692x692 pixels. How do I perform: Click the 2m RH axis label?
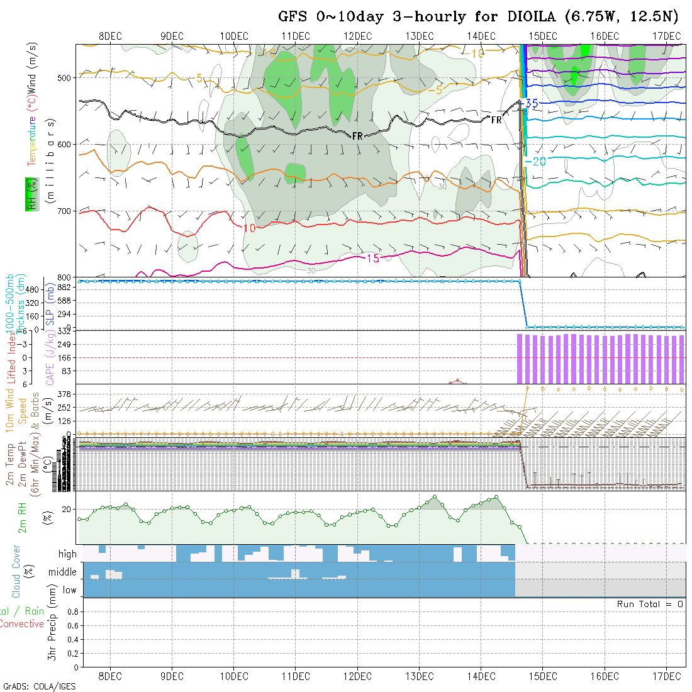pyautogui.click(x=23, y=517)
